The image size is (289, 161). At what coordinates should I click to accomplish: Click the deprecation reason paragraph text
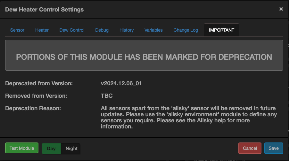point(188,117)
